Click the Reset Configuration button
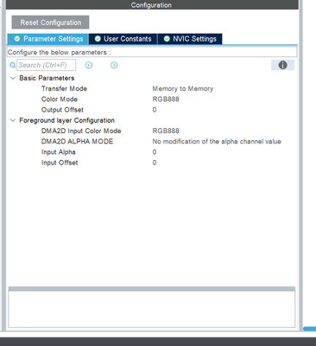Viewport: 316px width, 346px height. [50, 22]
